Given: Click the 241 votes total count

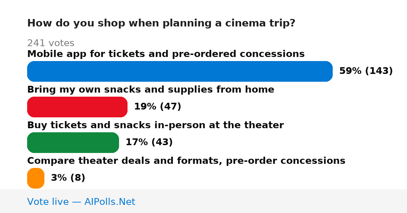Looking at the screenshot, I should (x=51, y=43).
